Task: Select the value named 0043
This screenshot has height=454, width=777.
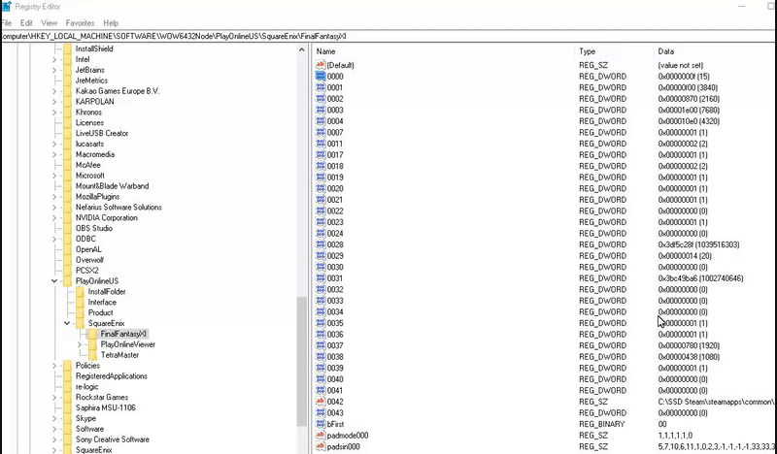Action: 335,413
